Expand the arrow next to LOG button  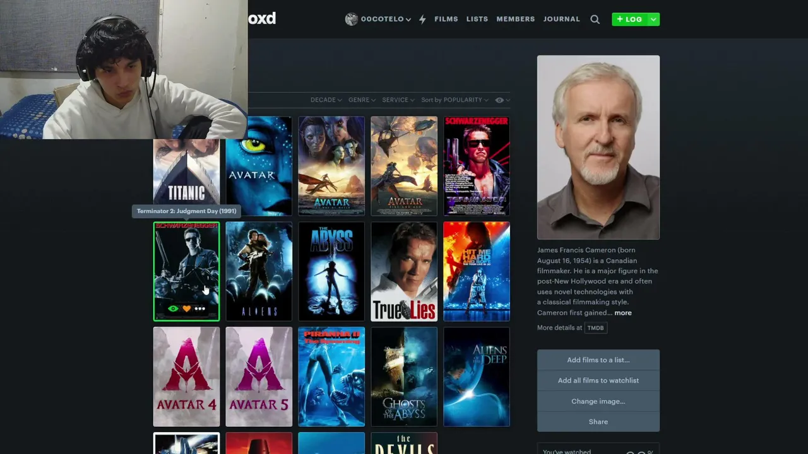point(653,20)
